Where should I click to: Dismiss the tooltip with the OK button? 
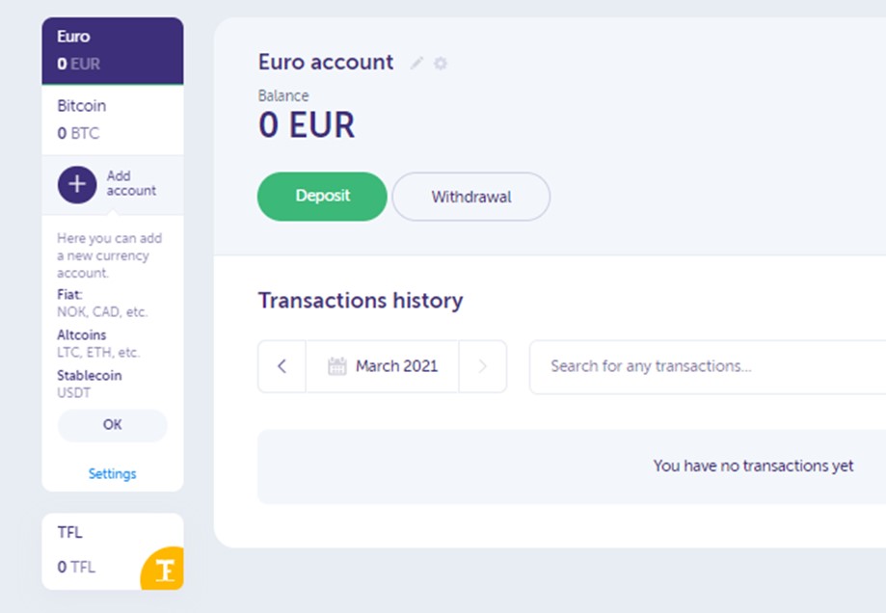[x=113, y=425]
